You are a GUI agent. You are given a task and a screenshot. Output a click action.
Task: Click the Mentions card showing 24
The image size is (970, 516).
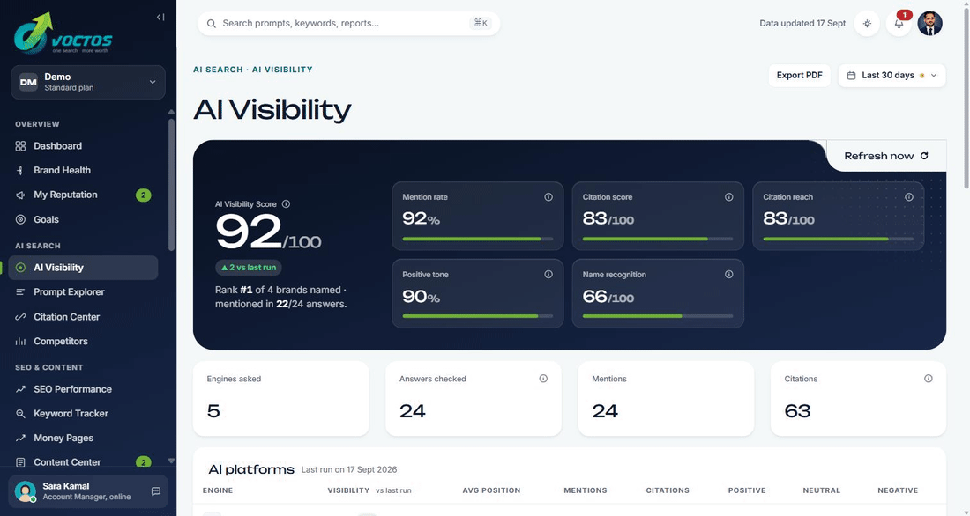(666, 399)
